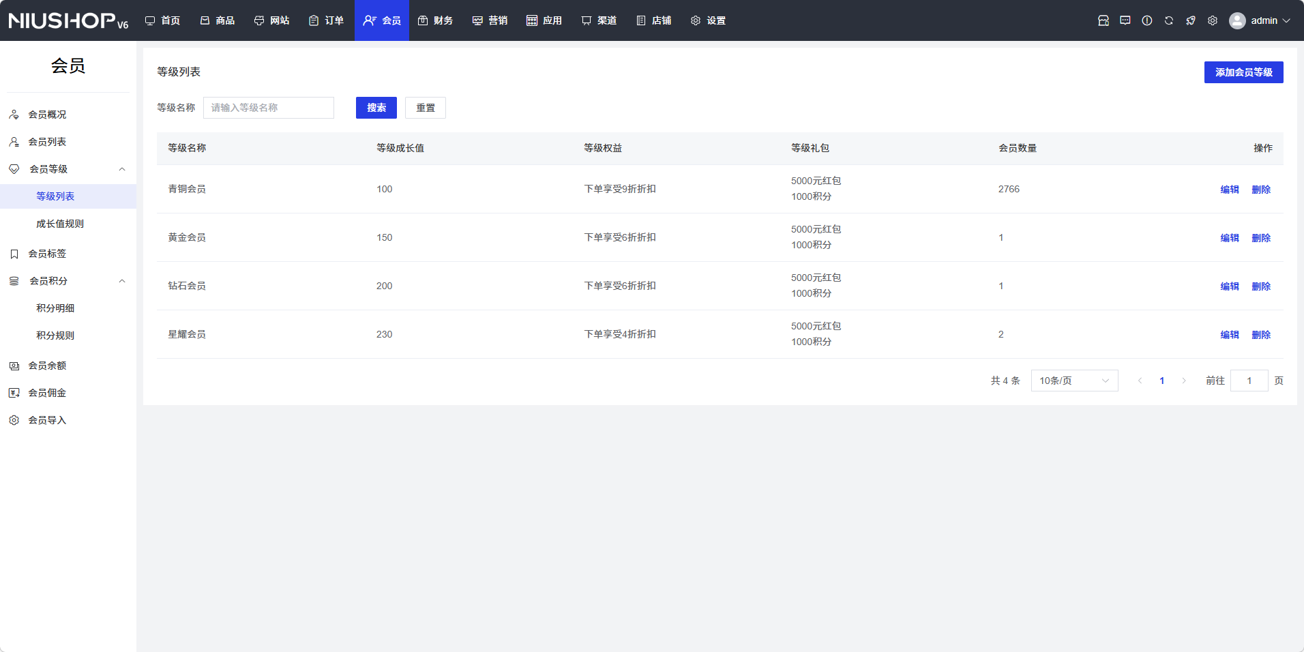This screenshot has height=652, width=1304.
Task: Click the refresh arrows icon
Action: tap(1168, 20)
